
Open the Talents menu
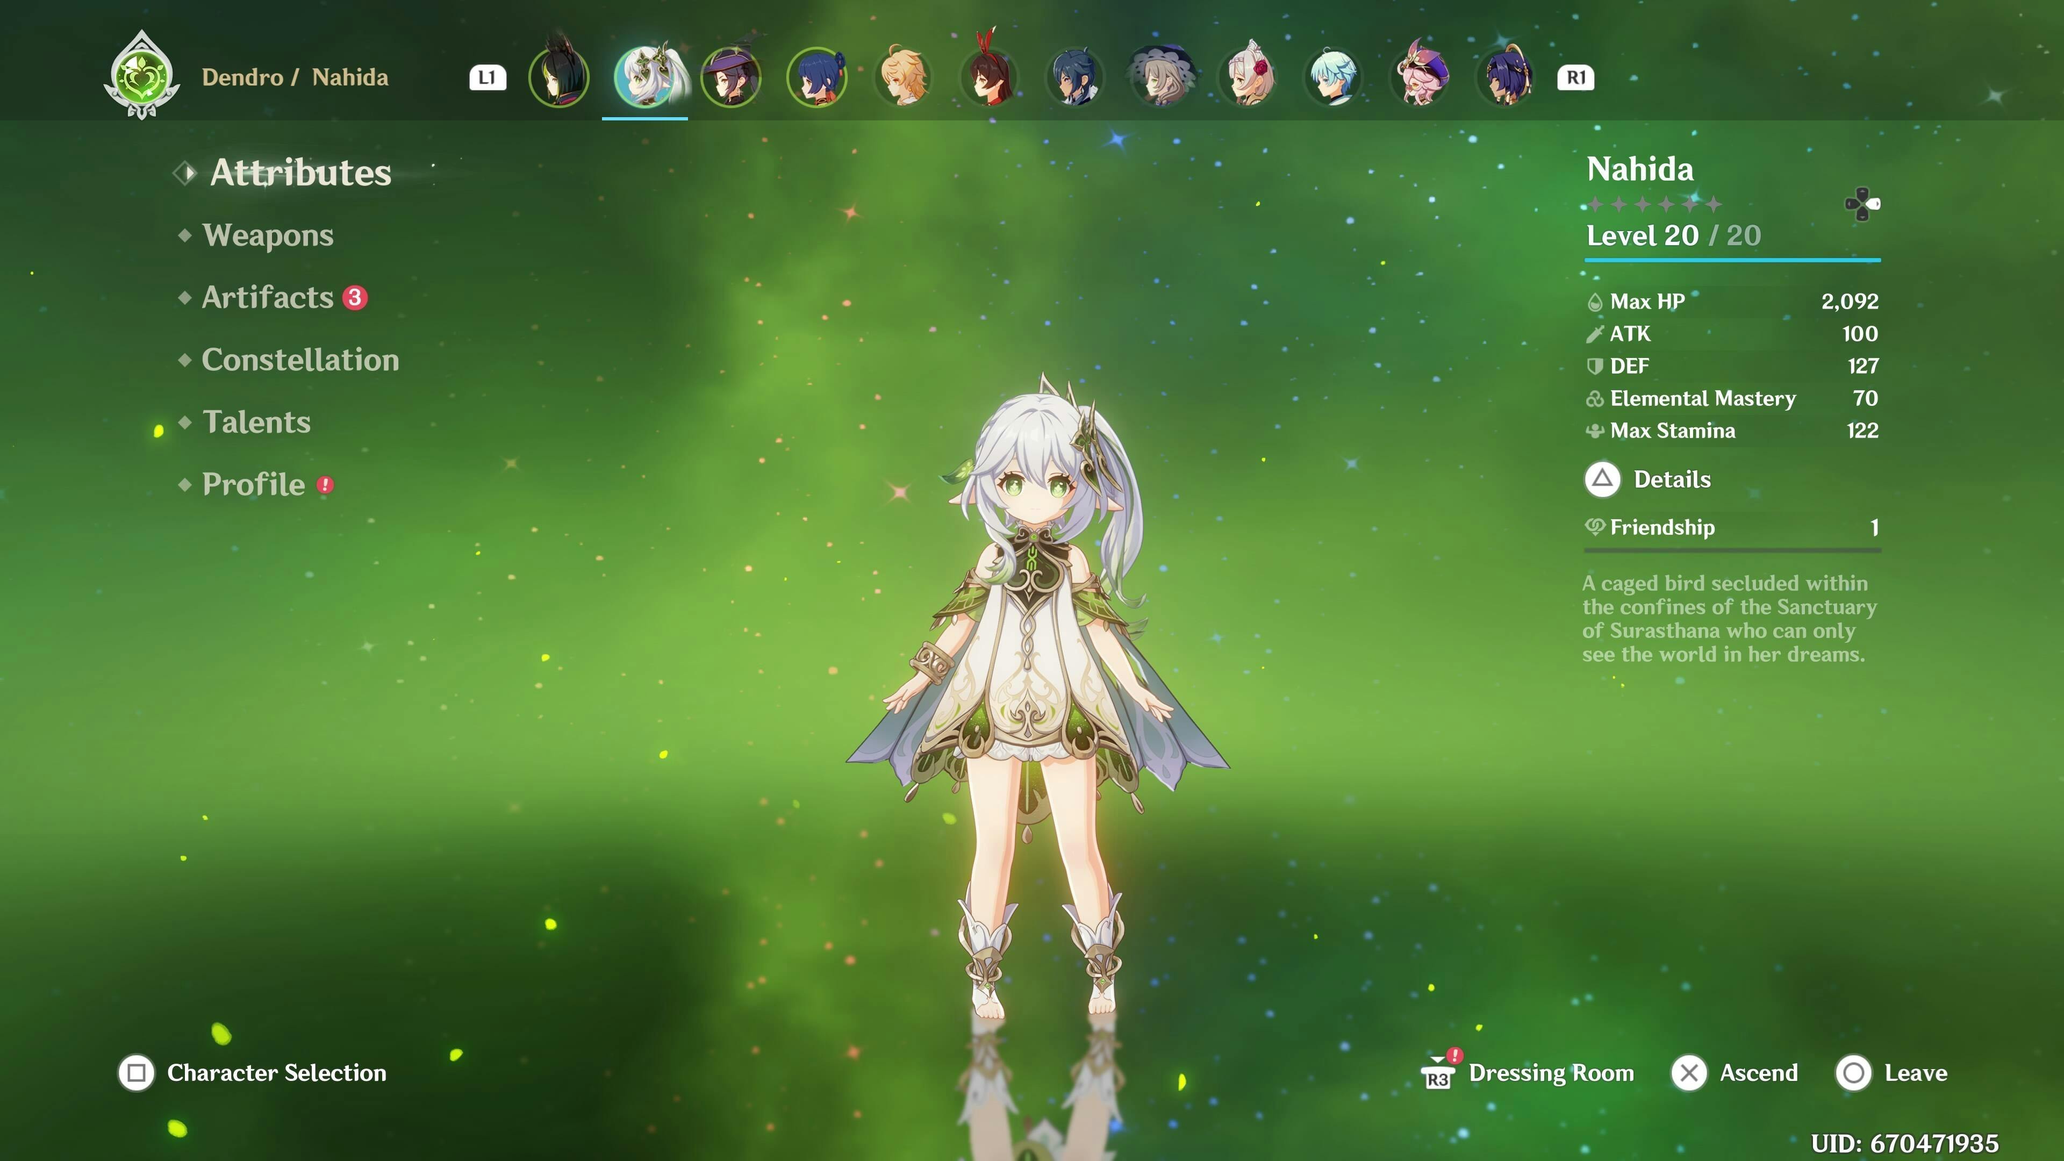pos(256,422)
